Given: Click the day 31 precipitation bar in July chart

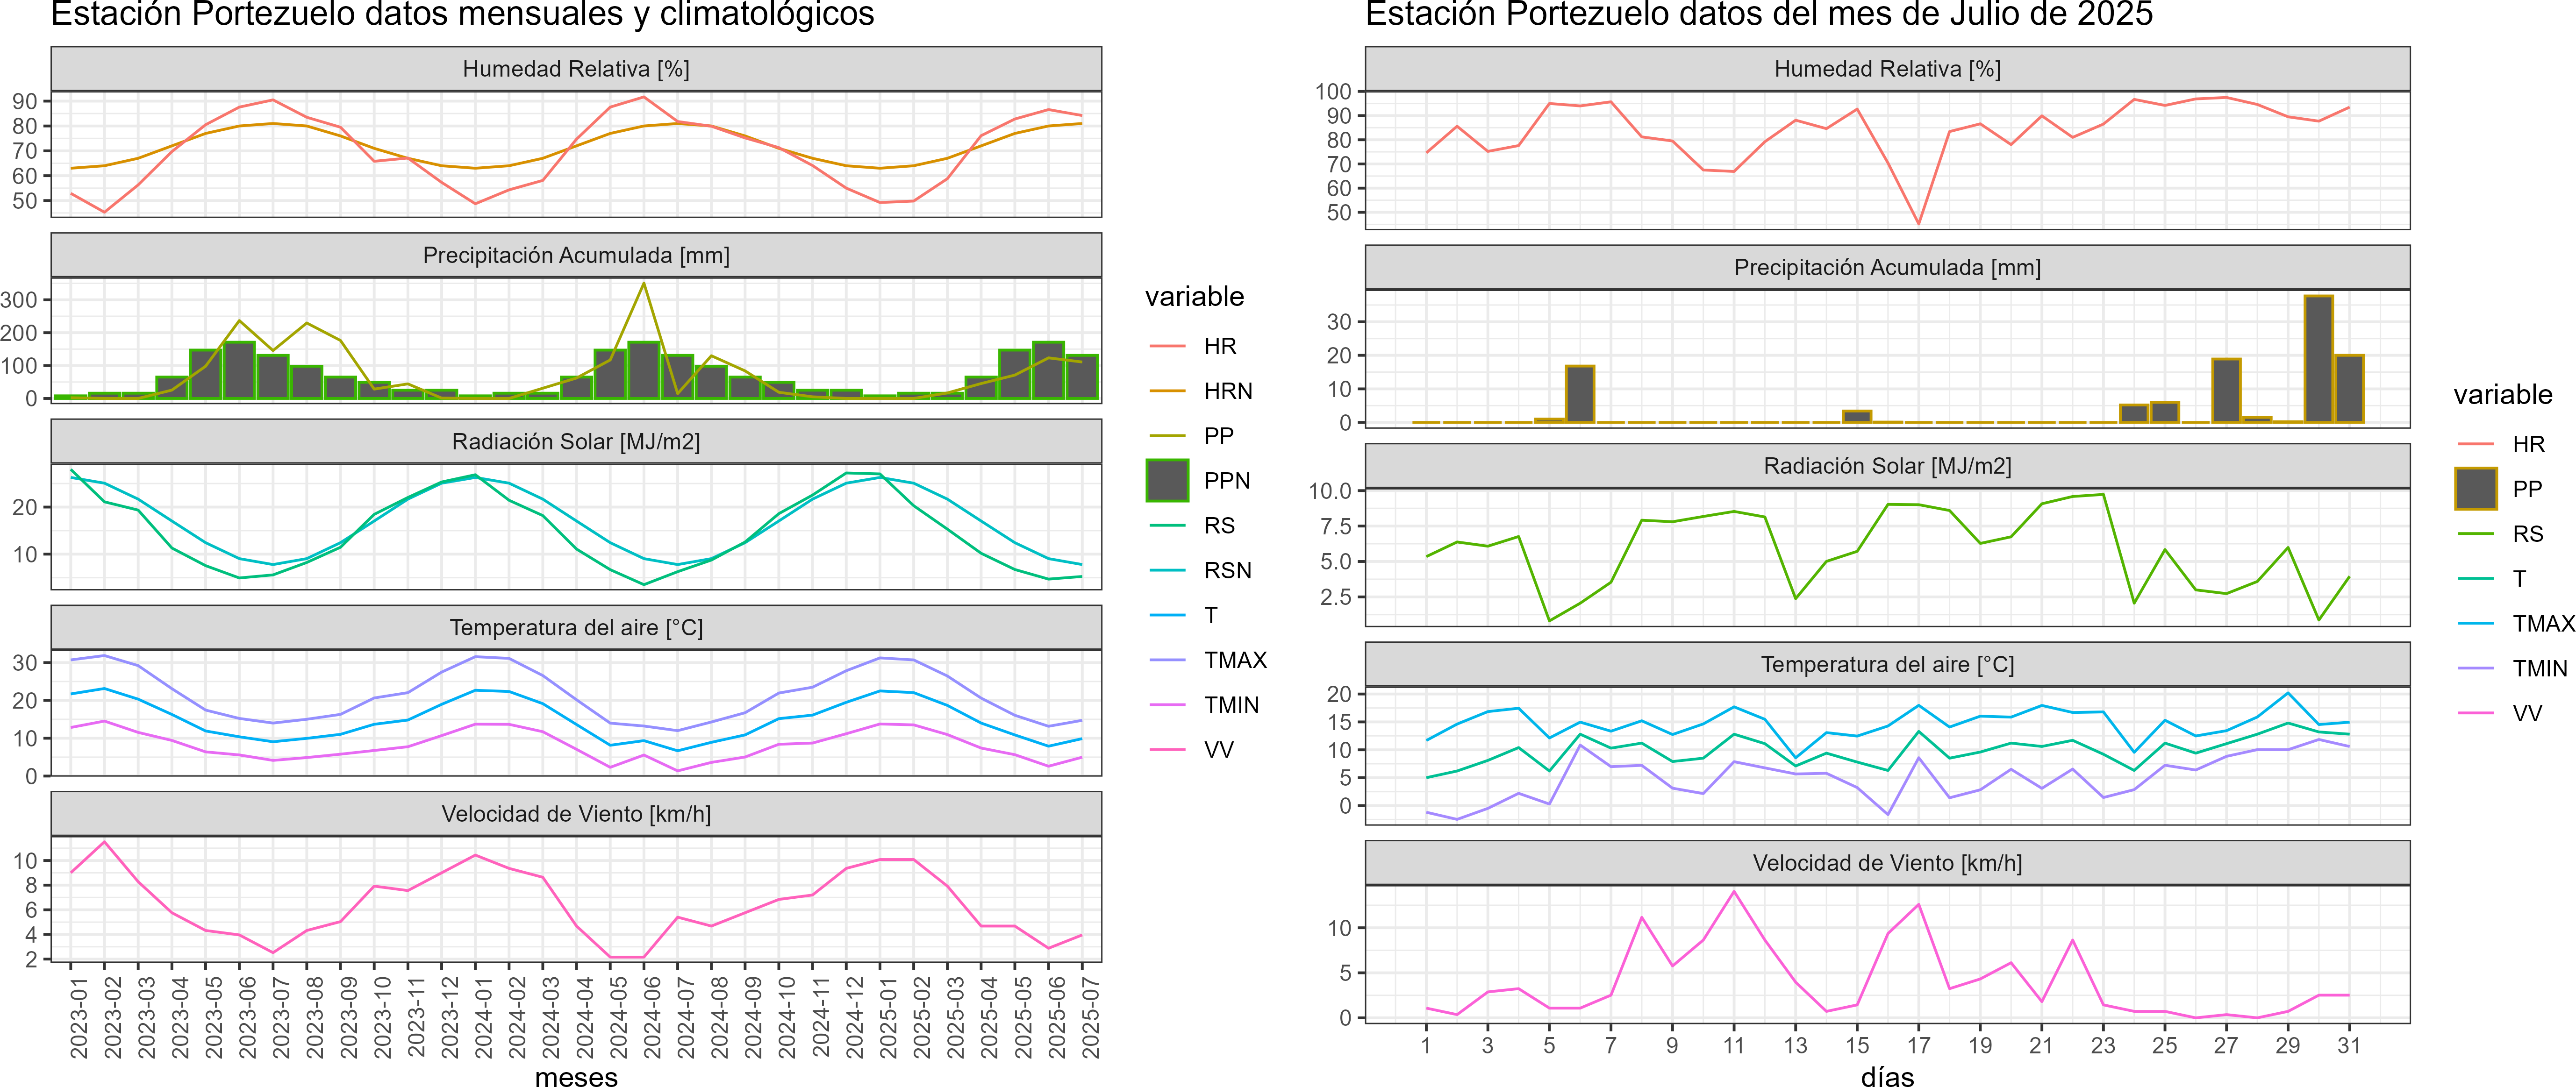Looking at the screenshot, I should tap(2349, 389).
